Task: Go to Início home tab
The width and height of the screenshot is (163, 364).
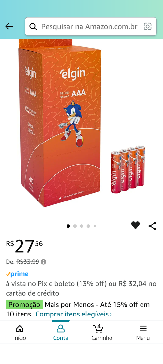Action: [x=20, y=333]
